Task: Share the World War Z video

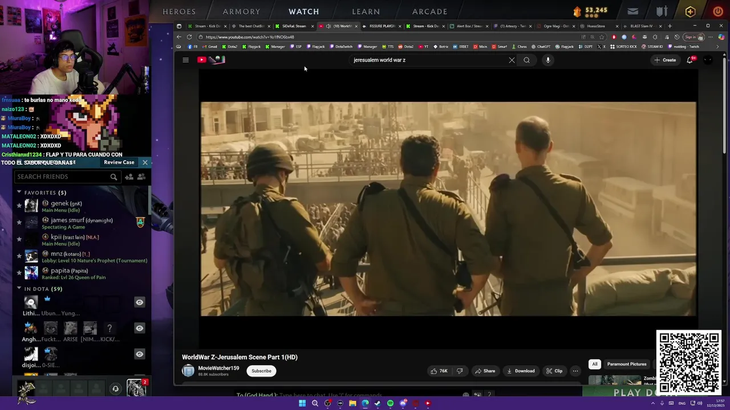Action: (485, 371)
